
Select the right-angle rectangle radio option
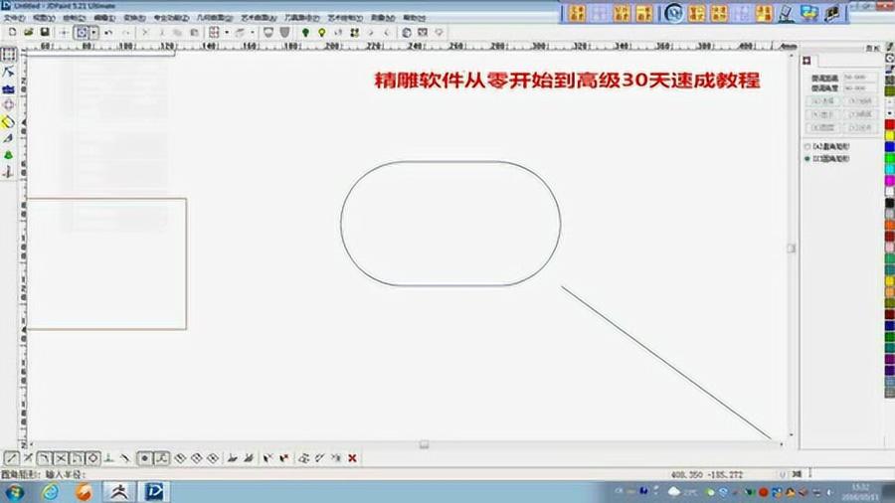pos(806,146)
